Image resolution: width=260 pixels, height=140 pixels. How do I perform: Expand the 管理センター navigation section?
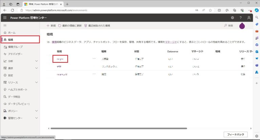[36, 118]
